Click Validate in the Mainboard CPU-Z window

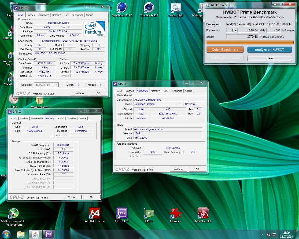178,169
